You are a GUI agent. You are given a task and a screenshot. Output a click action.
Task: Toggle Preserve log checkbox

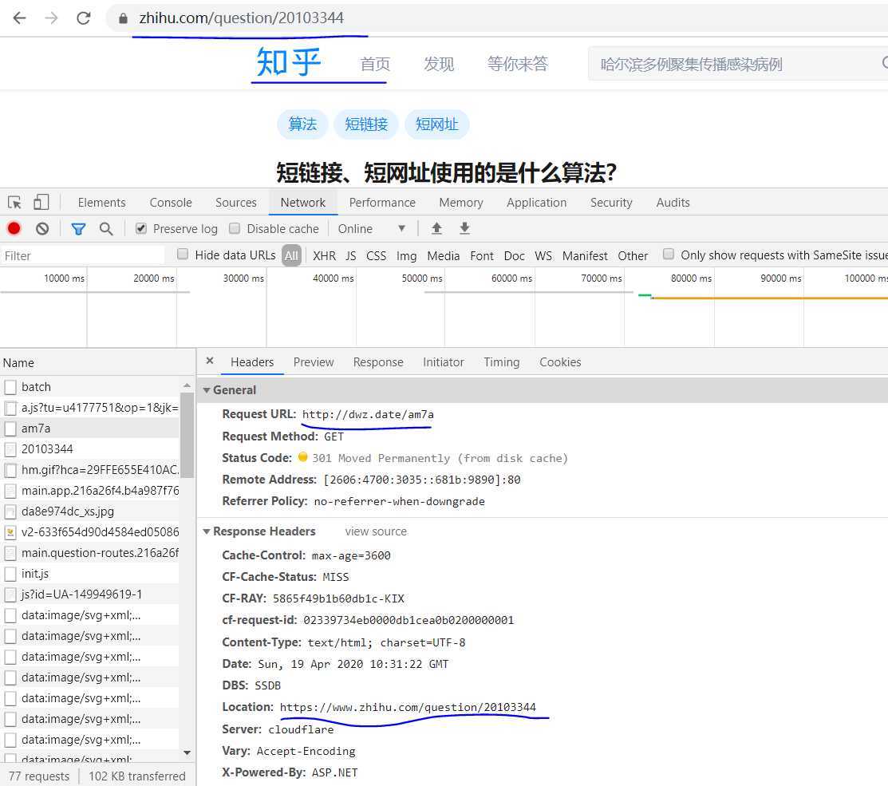(141, 228)
